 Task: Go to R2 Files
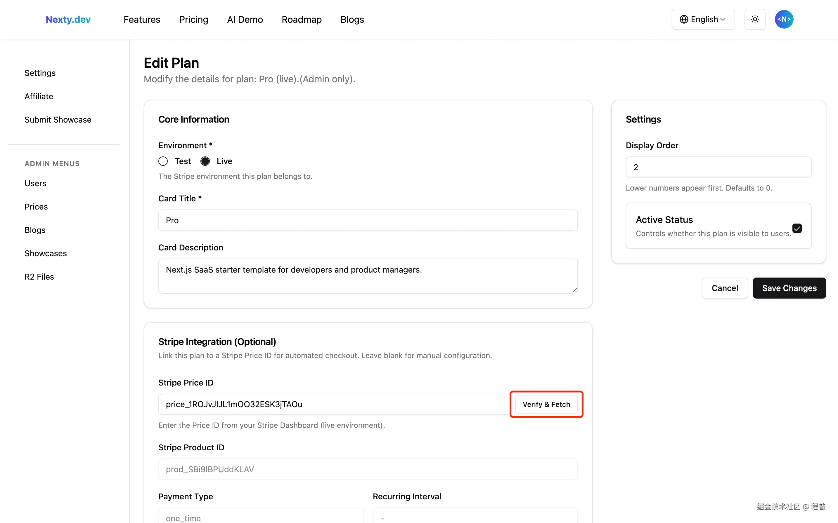(39, 276)
